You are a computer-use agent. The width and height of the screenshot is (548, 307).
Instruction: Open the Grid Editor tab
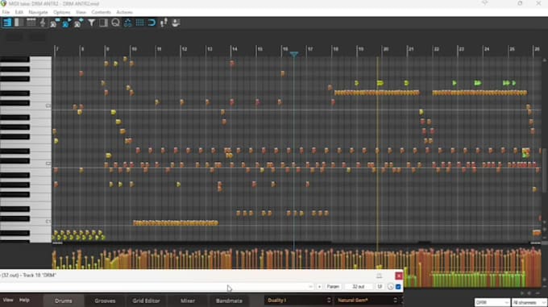[146, 301]
